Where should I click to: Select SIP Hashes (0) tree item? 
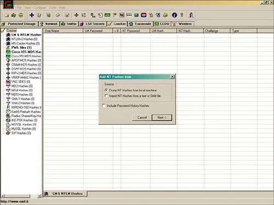coord(21,133)
